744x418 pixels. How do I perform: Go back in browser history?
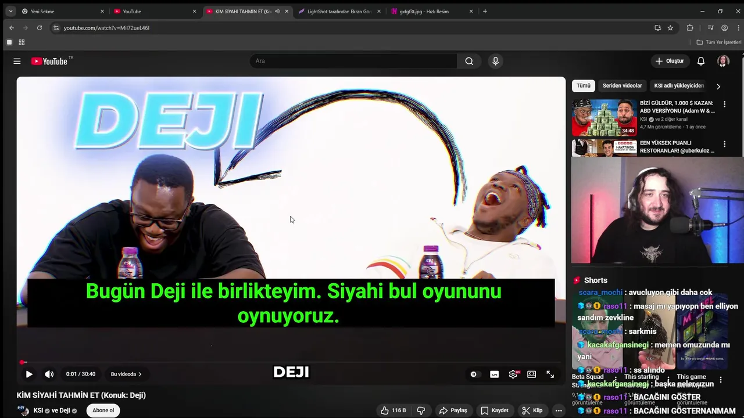tap(12, 28)
